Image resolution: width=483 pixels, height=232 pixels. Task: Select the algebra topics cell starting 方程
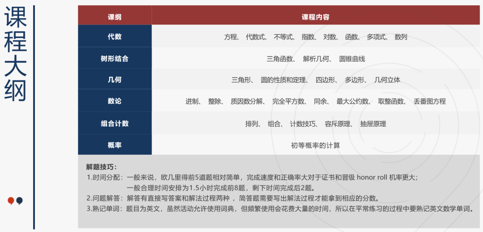tap(316, 37)
